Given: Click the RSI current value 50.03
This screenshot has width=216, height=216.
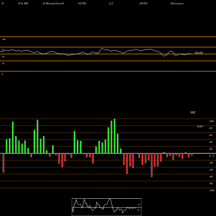Looking at the screenshot, I should (199, 53).
